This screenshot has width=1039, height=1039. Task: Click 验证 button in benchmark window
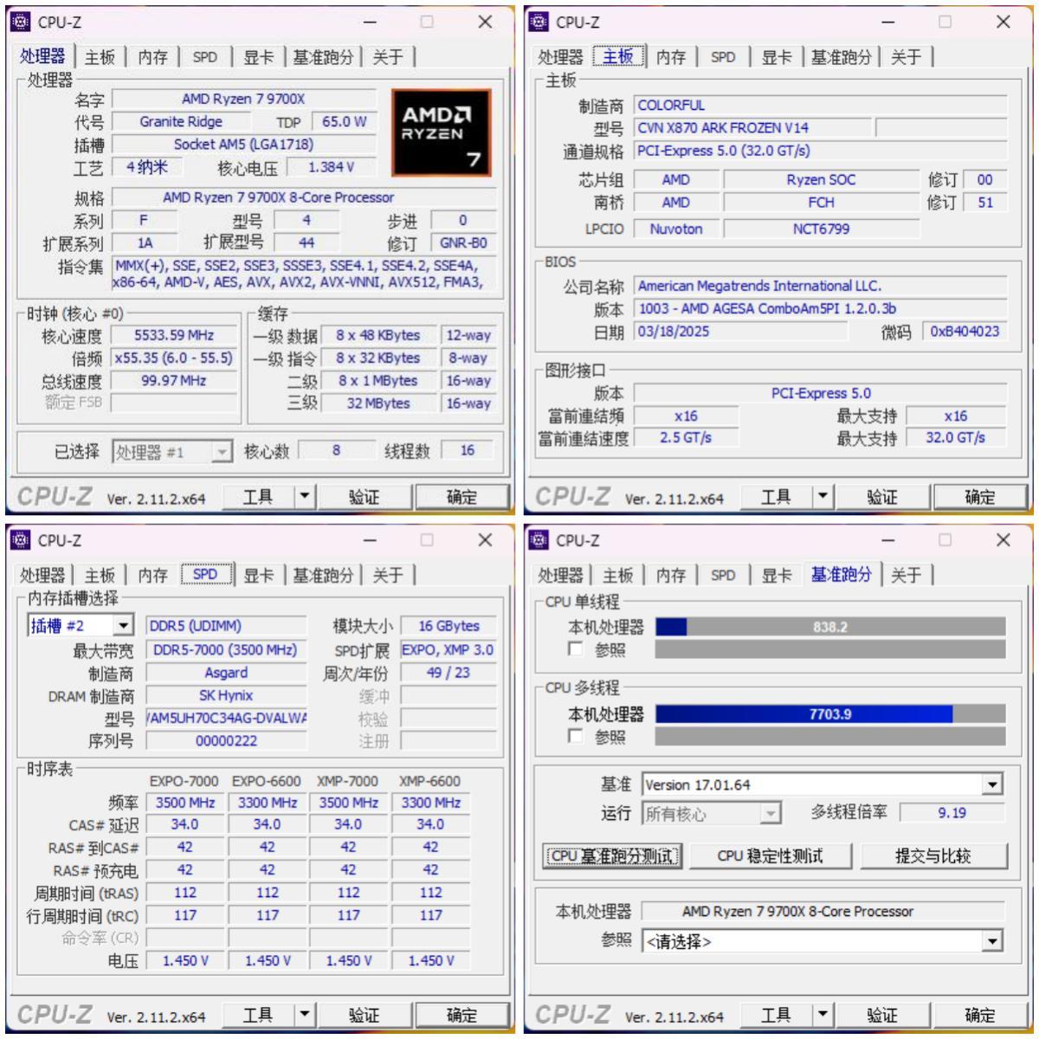click(x=881, y=1014)
